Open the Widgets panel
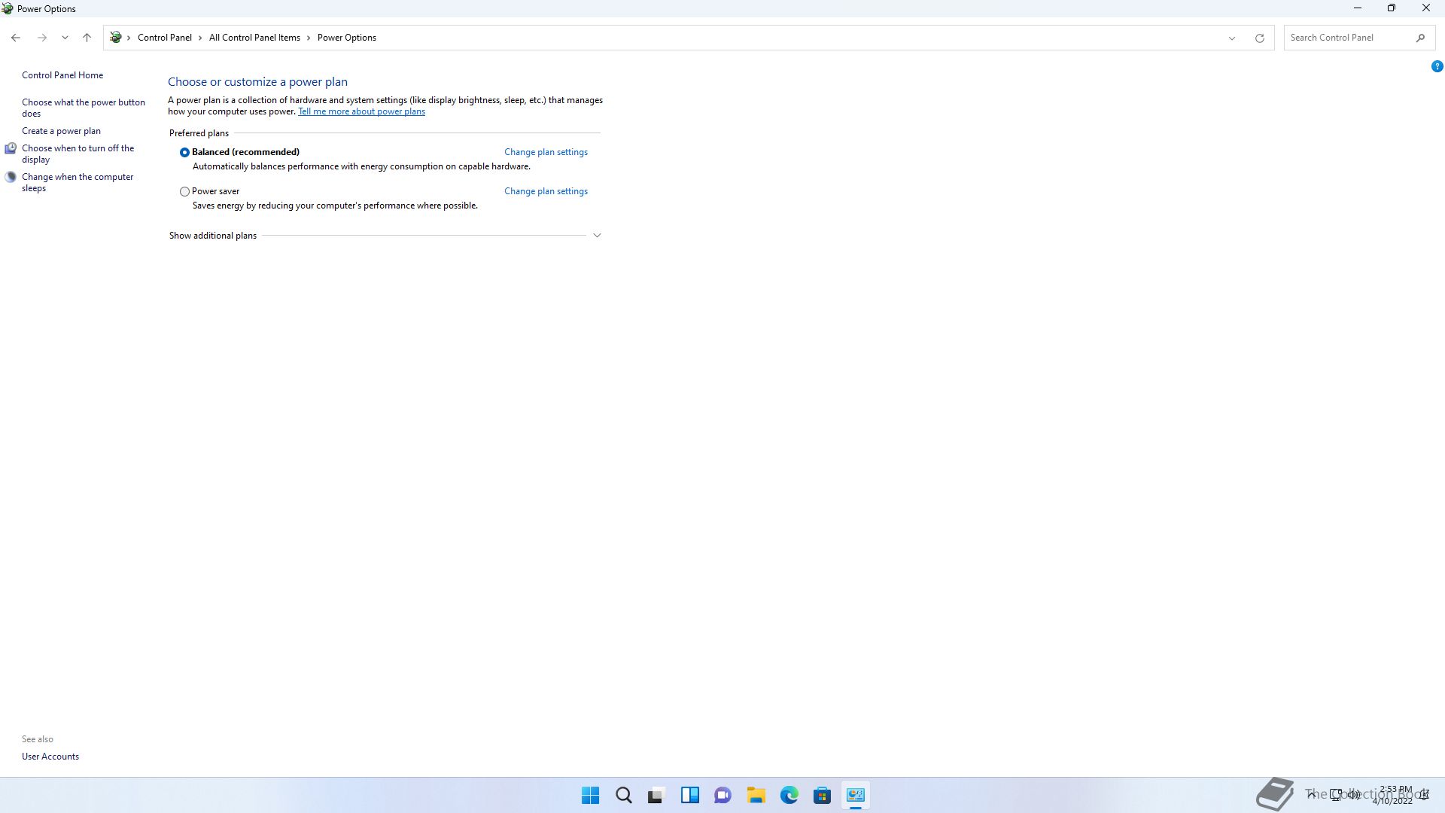Screen dimensions: 1445x813 click(x=689, y=795)
